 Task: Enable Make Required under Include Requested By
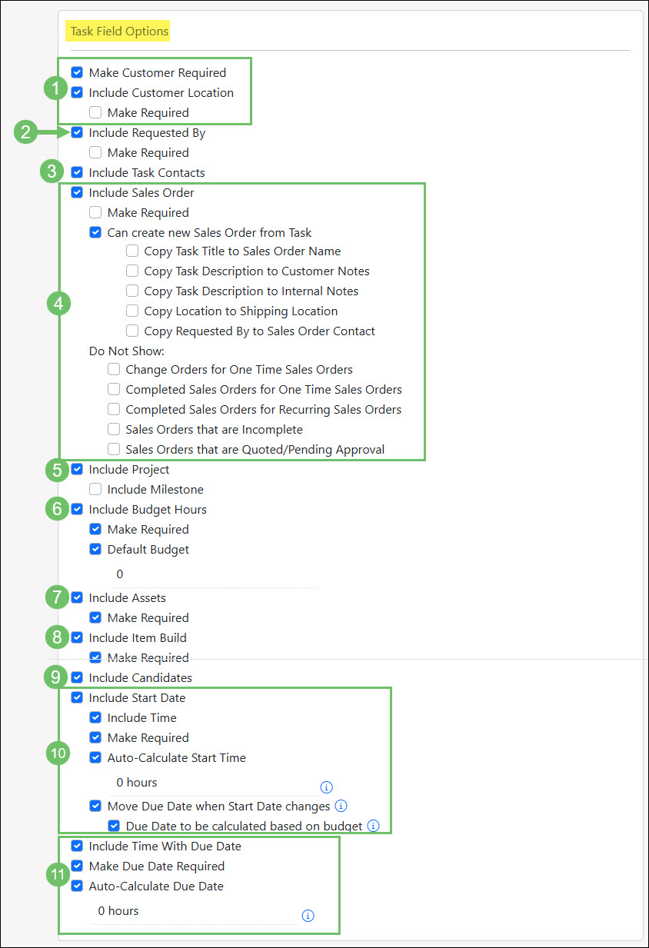[x=95, y=152]
